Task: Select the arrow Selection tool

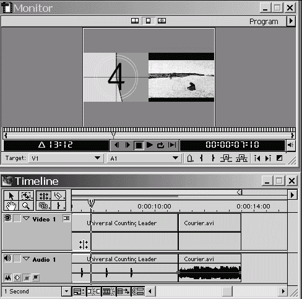Action: coord(11,195)
